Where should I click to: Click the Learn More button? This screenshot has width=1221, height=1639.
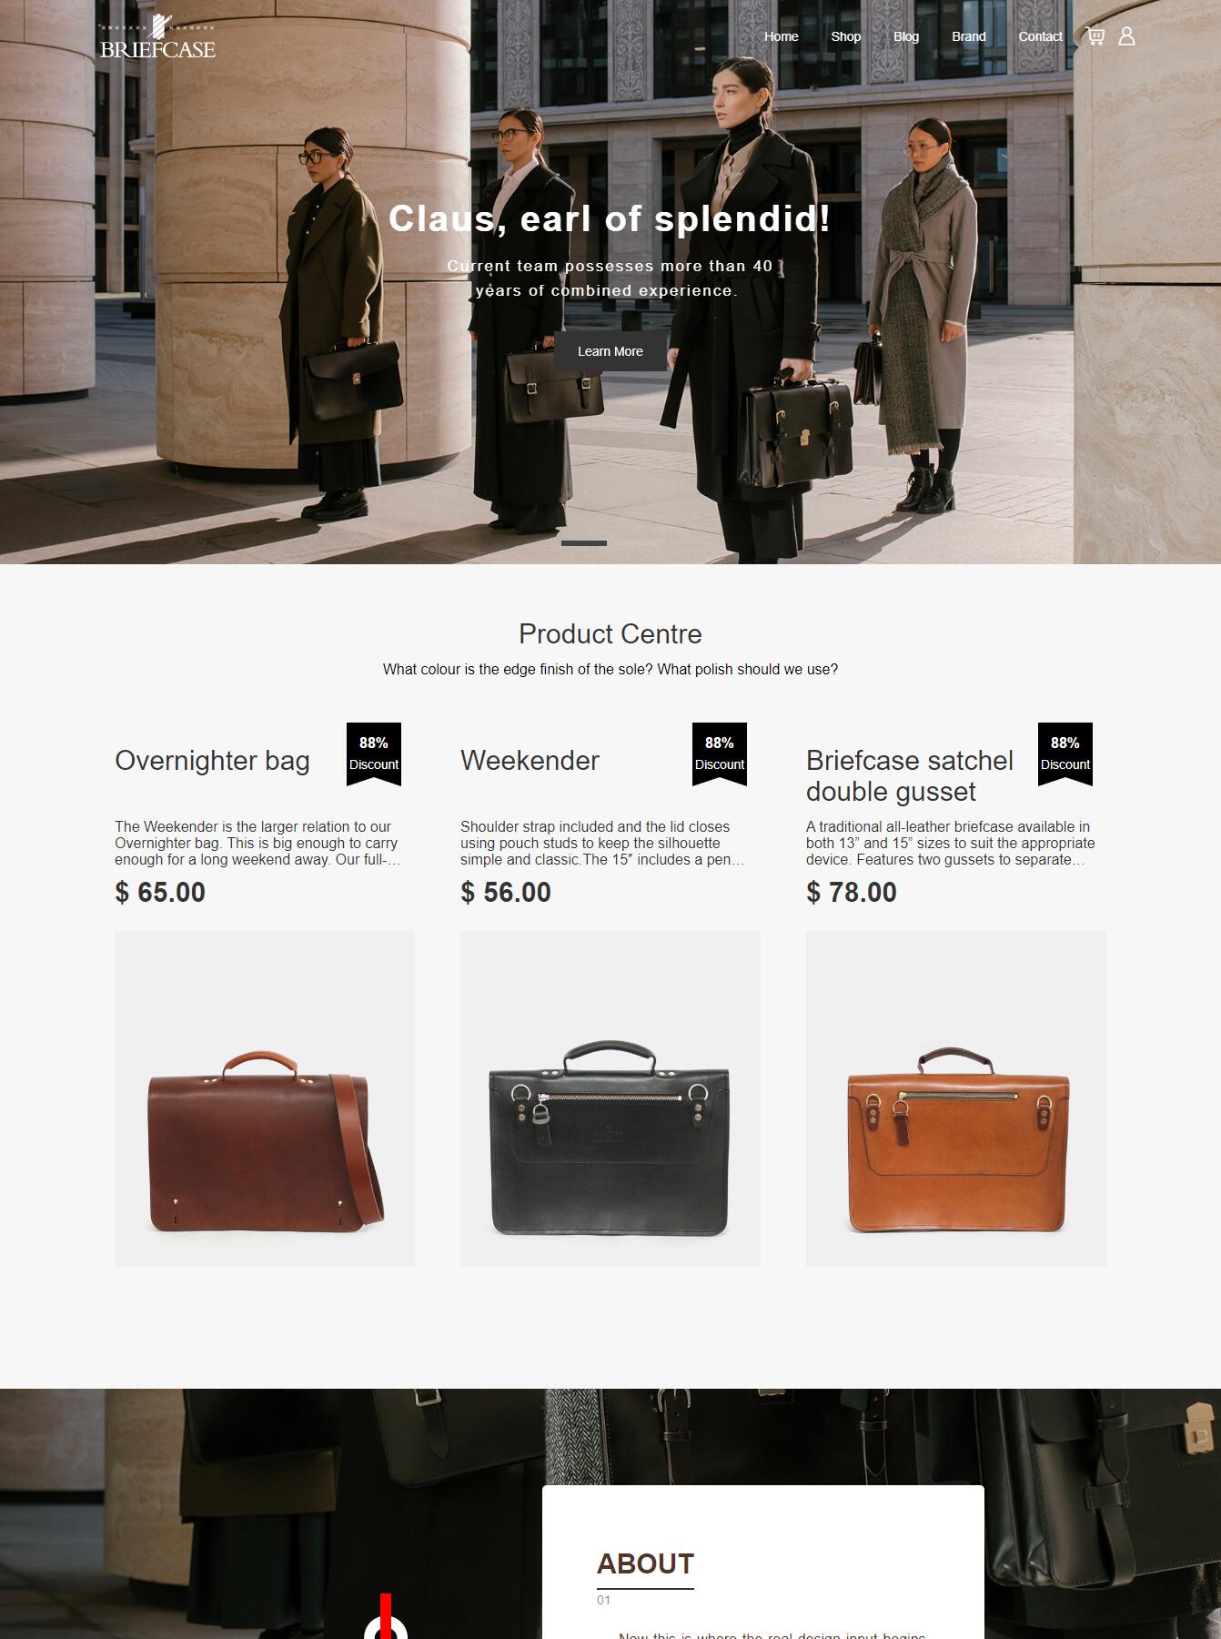[x=610, y=351]
